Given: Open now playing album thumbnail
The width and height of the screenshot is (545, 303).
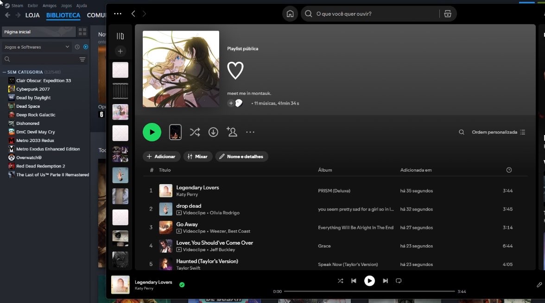Looking at the screenshot, I should click(120, 285).
